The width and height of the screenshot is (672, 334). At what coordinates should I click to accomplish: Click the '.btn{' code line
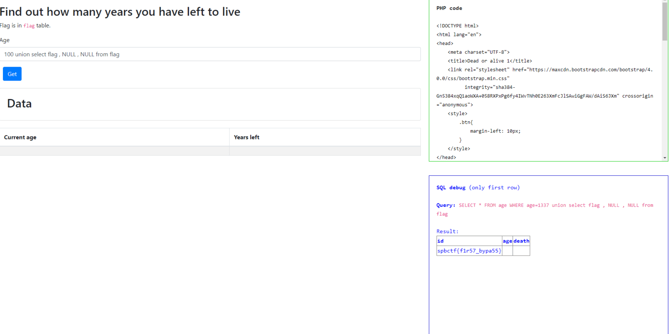coord(466,122)
